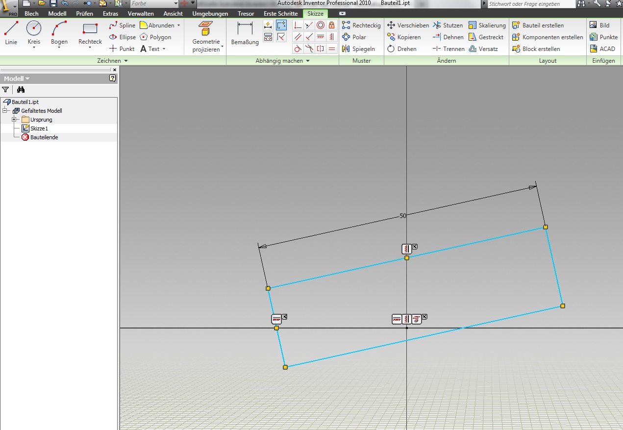Close the constraint glyphs near origin
This screenshot has height=430, width=623.
(x=424, y=317)
